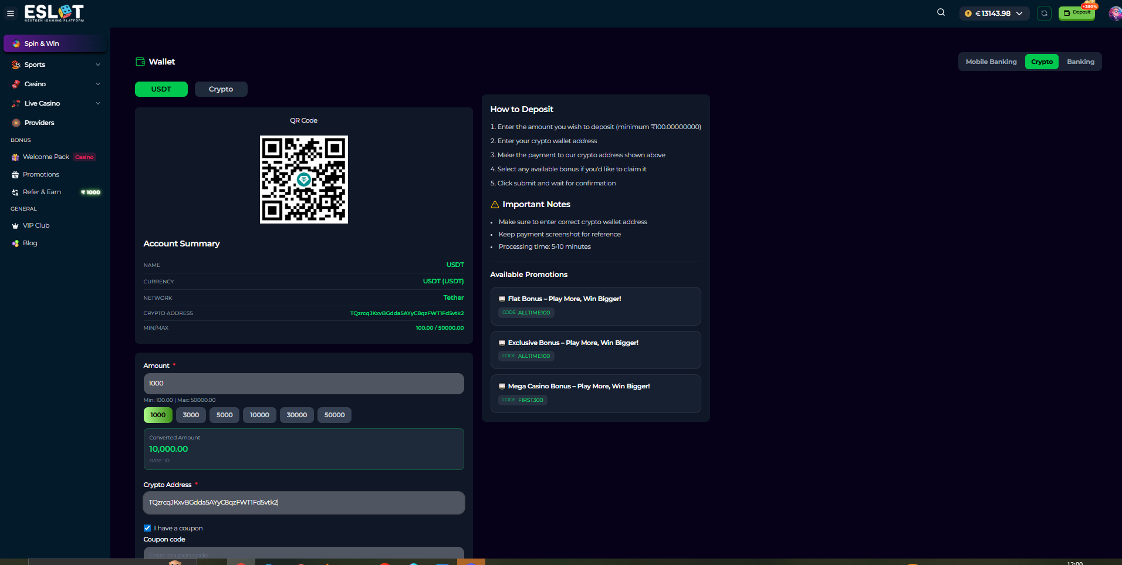Click the ALLTIME100 code under Flat Bonus
Image resolution: width=1122 pixels, height=565 pixels.
[x=526, y=313]
